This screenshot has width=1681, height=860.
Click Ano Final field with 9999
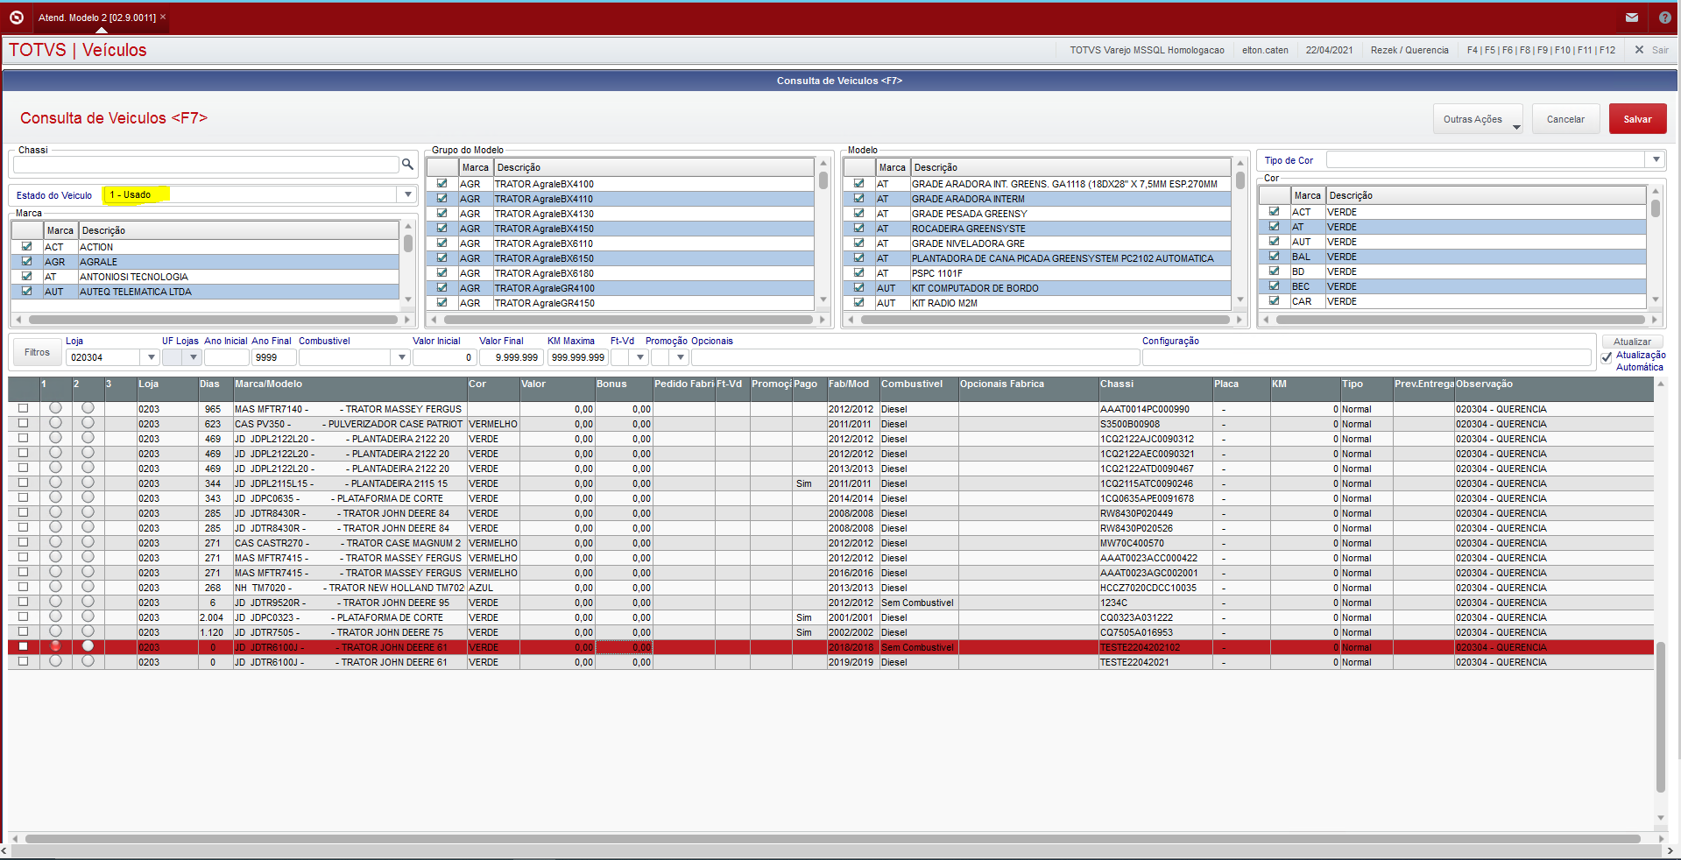point(273,357)
